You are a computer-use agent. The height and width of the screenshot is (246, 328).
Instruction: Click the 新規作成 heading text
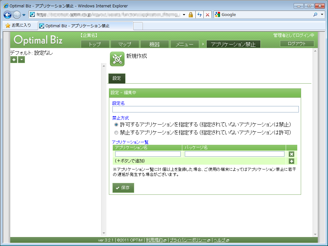[136, 56]
